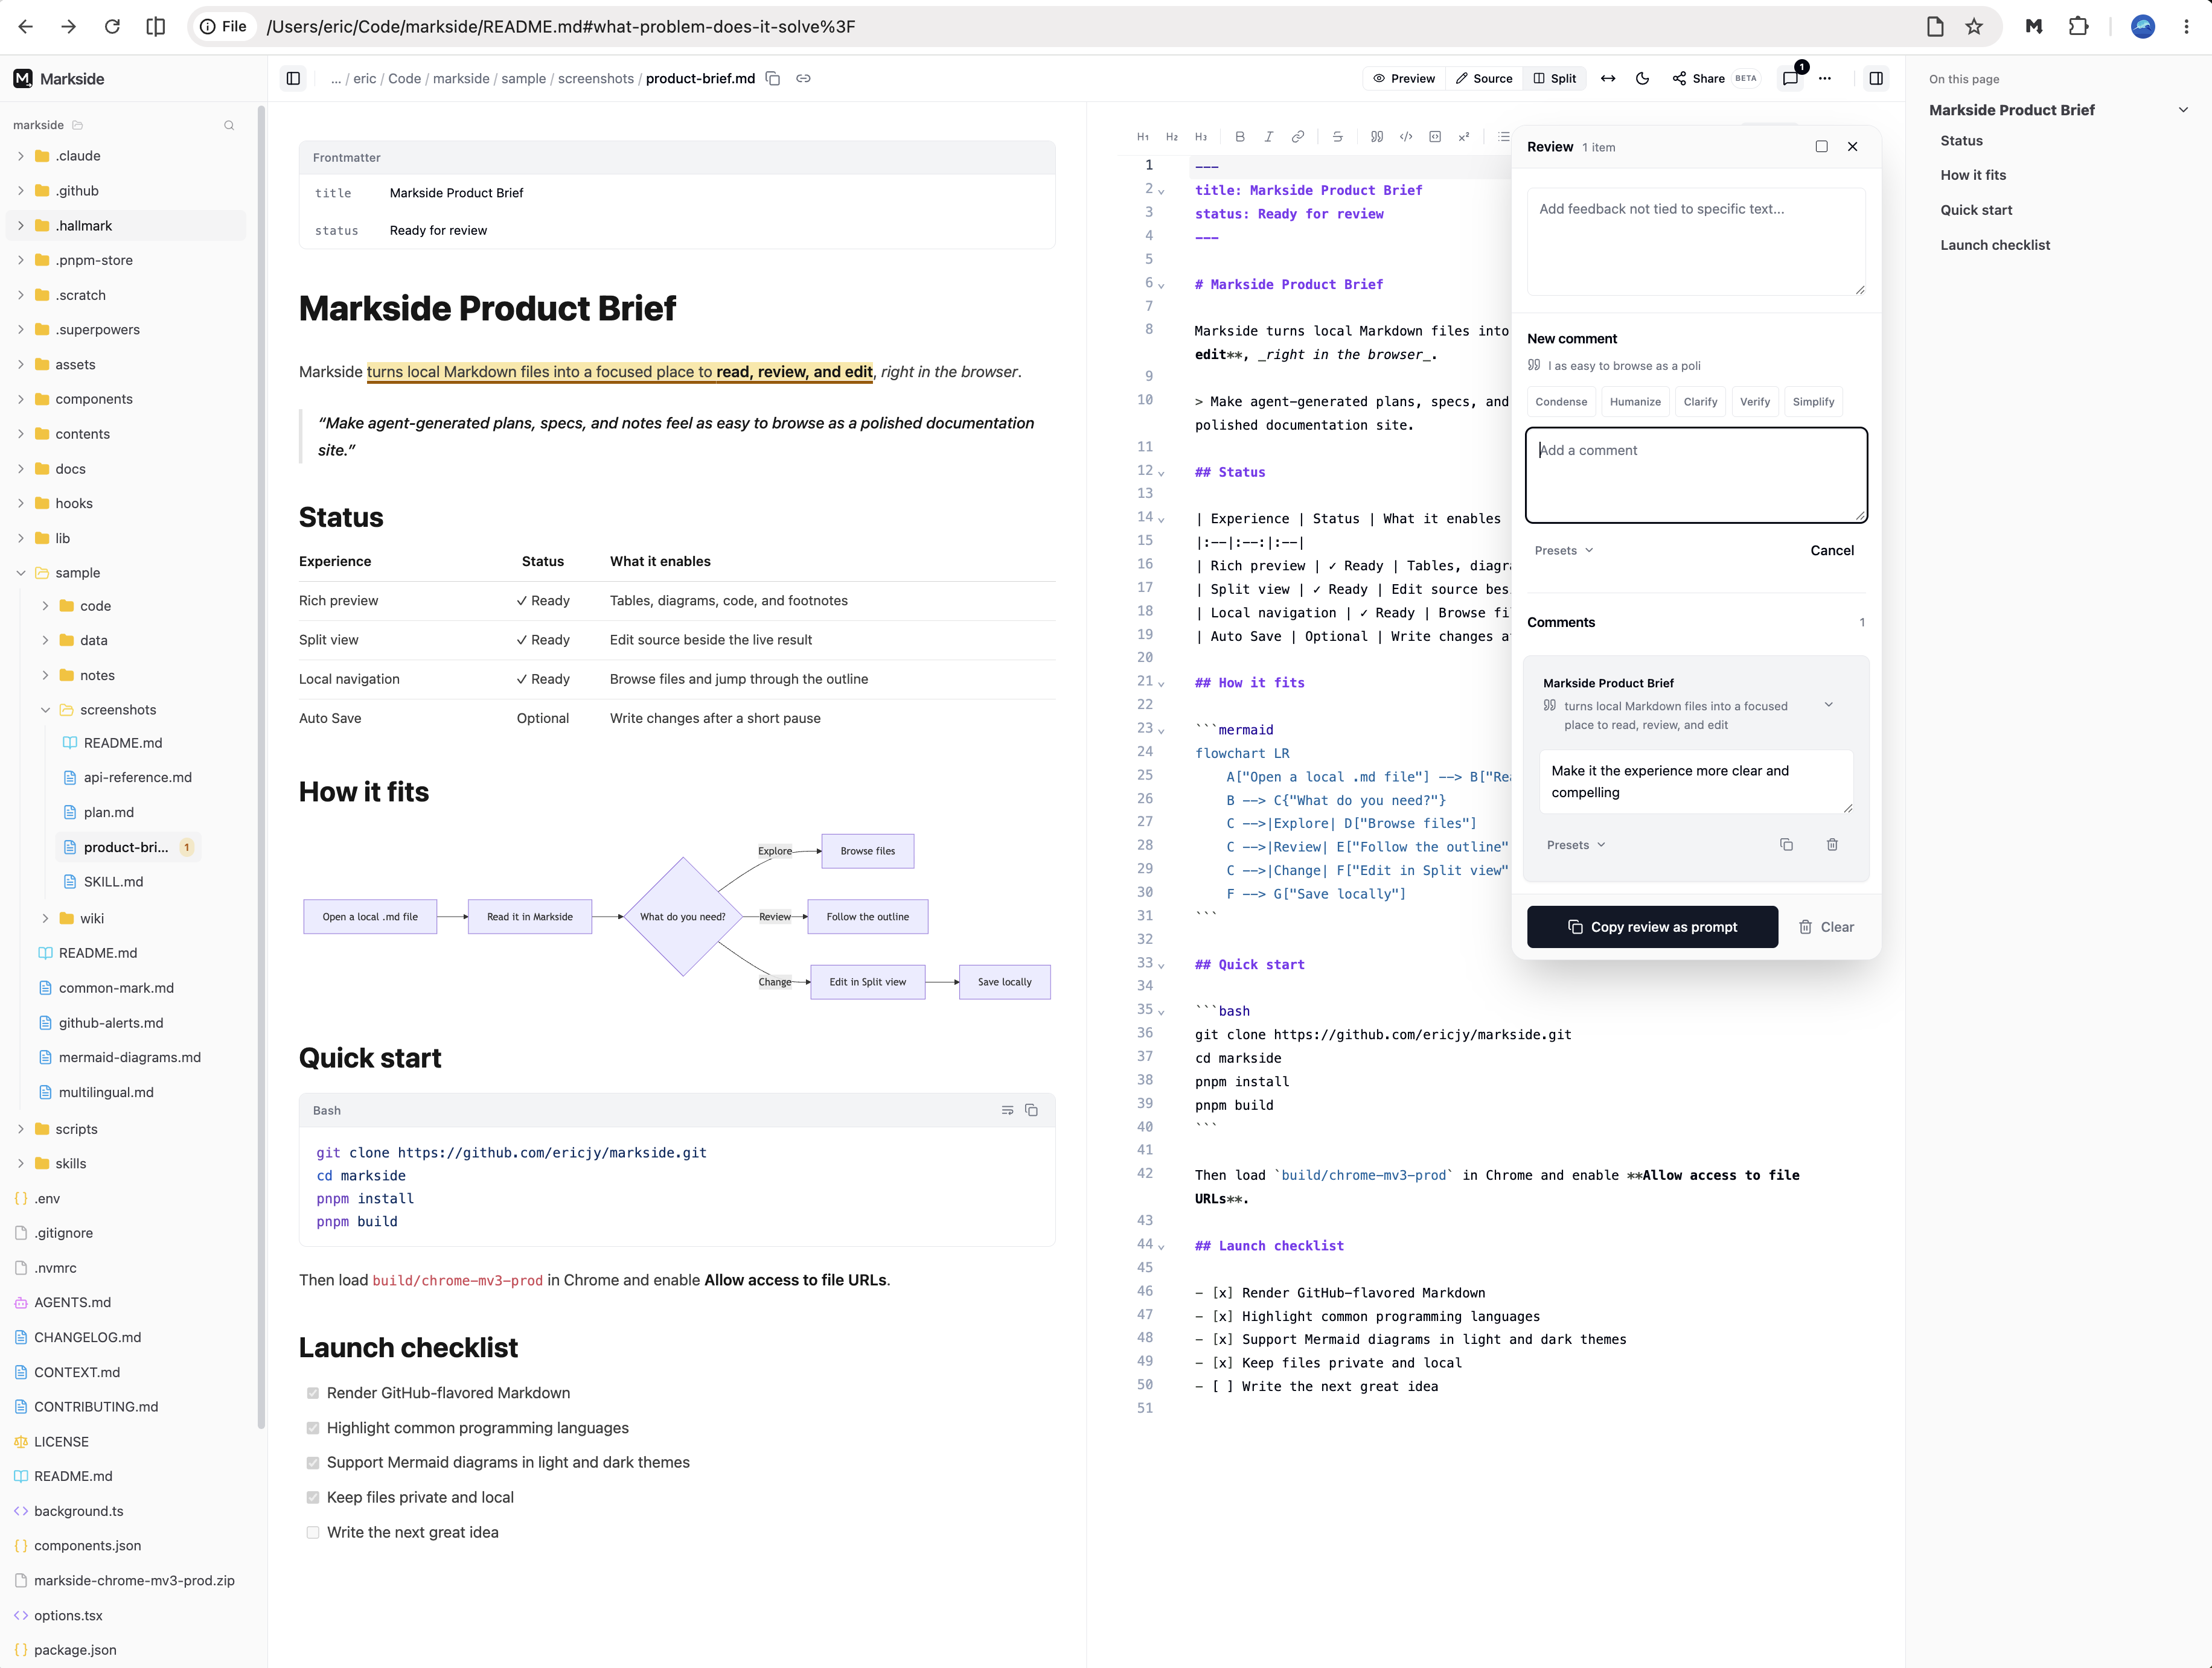Expand the .claude folder
2212x1668 pixels.
pos(21,156)
